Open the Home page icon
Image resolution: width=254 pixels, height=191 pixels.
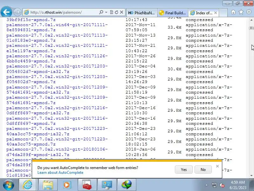pos(233,12)
